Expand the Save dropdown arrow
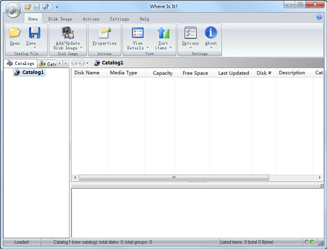This screenshot has height=249, width=327. [x=35, y=48]
